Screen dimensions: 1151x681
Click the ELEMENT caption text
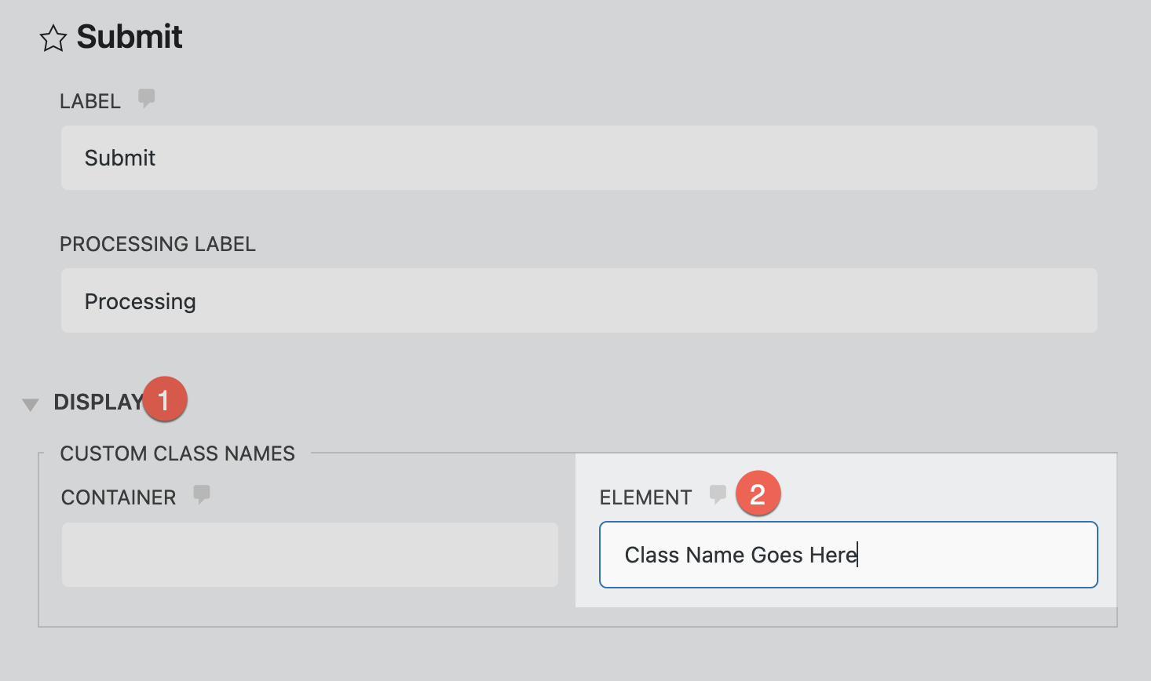pyautogui.click(x=645, y=497)
